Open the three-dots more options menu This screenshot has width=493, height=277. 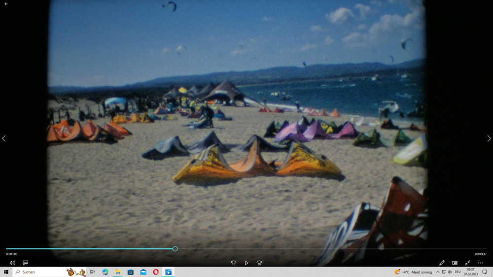point(480,263)
